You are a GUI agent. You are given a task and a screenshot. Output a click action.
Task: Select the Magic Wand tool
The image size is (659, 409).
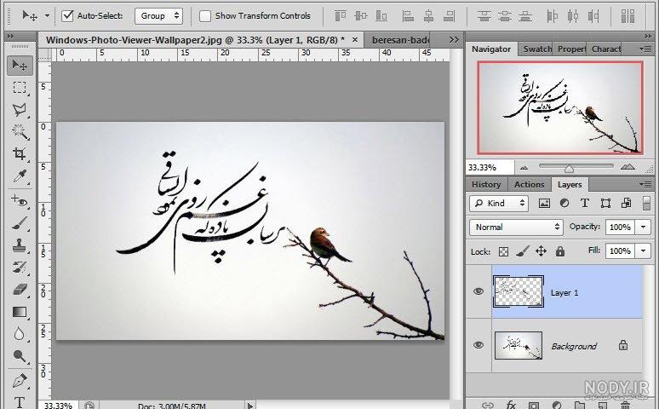point(20,132)
